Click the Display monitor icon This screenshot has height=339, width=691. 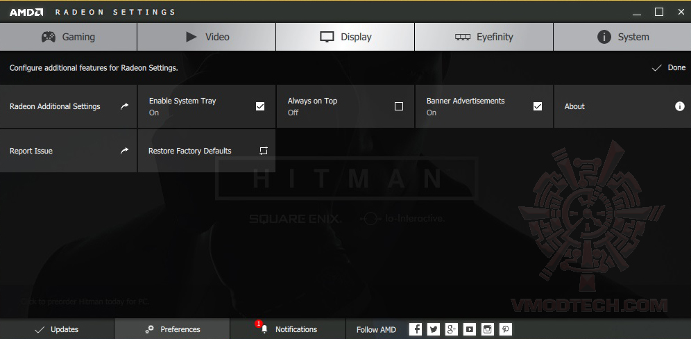point(327,37)
